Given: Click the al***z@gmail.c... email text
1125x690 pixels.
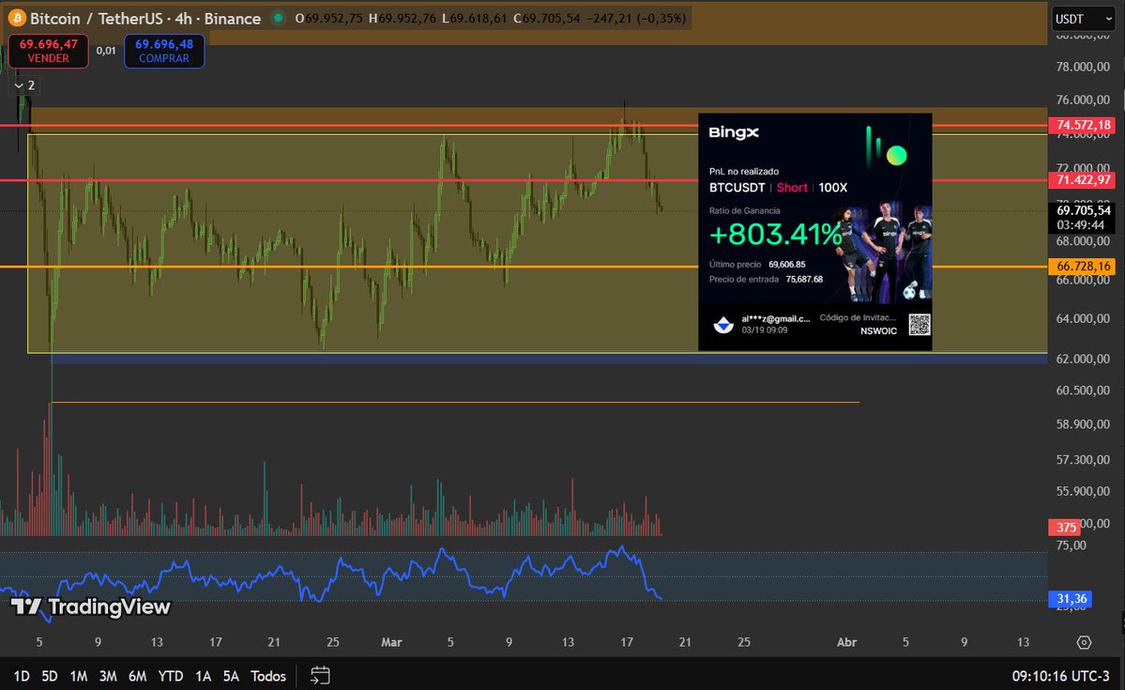Looking at the screenshot, I should 776,319.
